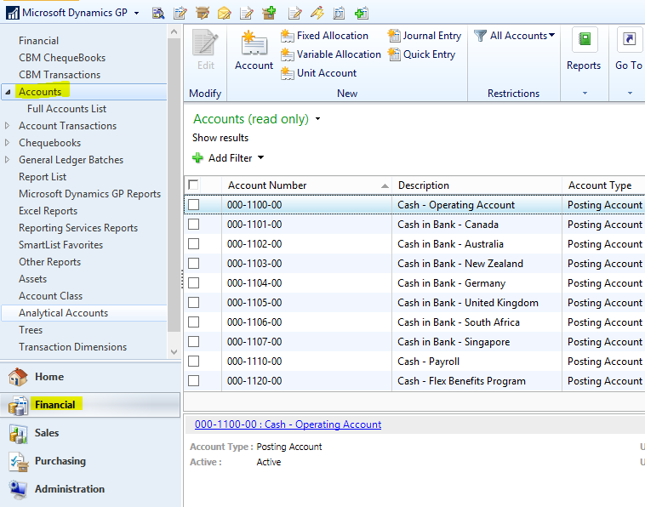
Task: Expand the General Ledger Batches tree node
Action: click(7, 160)
